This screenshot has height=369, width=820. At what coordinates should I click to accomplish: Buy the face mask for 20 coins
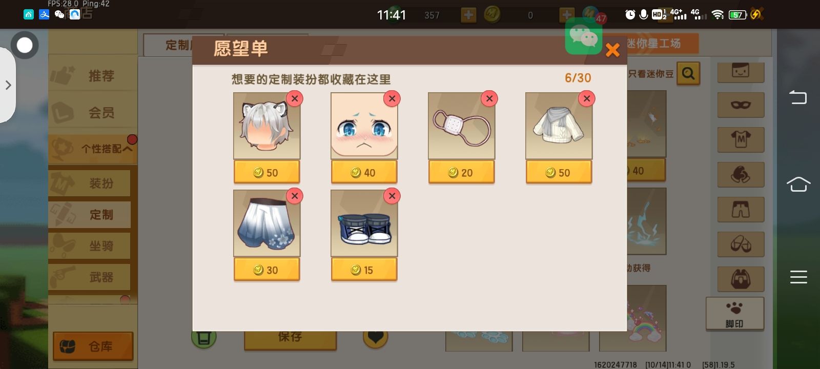461,172
